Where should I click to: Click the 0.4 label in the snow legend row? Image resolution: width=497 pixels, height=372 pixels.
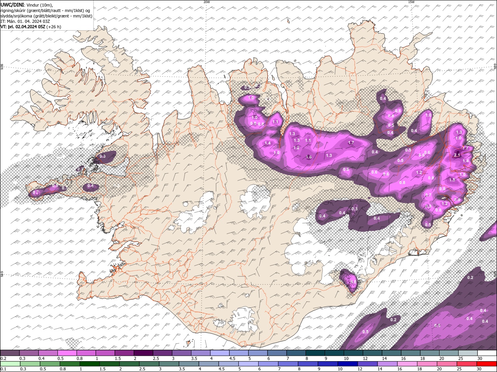[x=41, y=358]
